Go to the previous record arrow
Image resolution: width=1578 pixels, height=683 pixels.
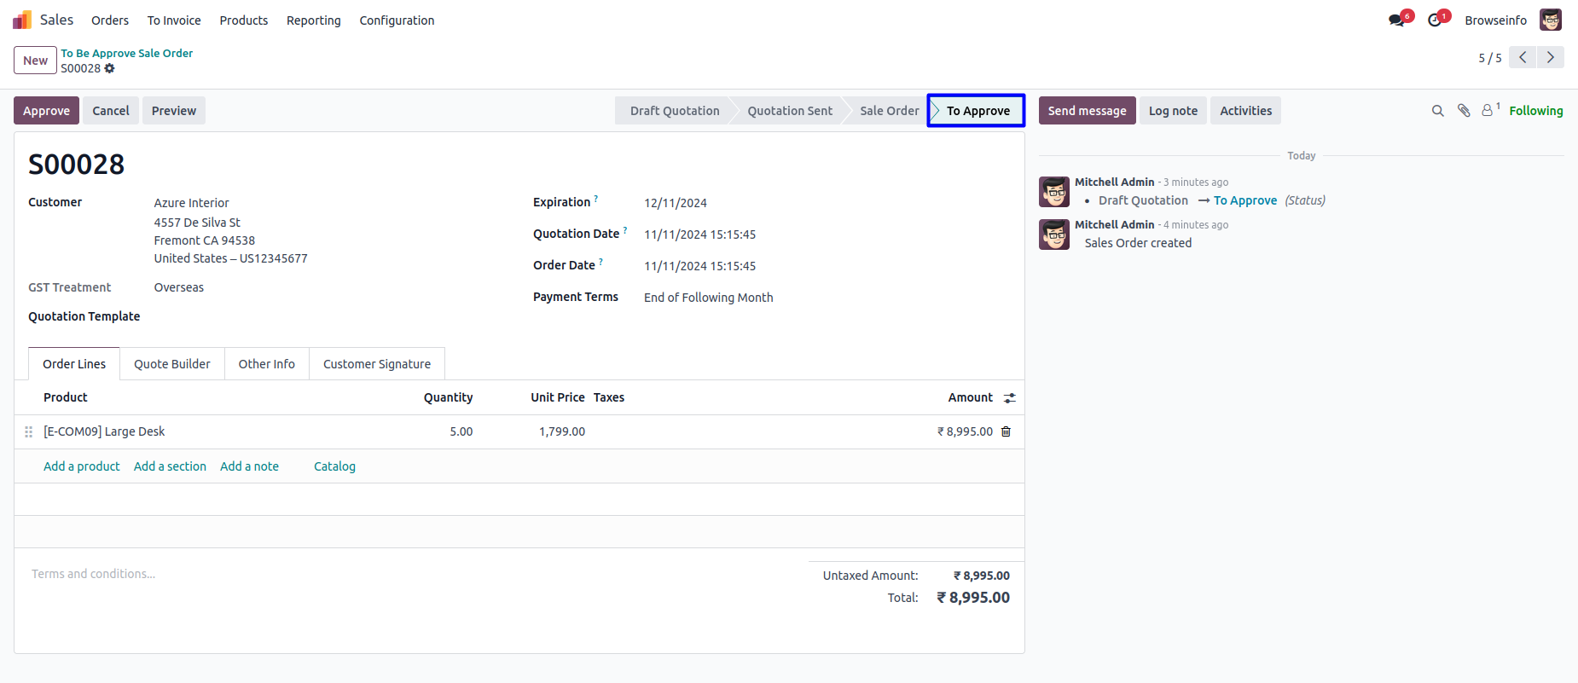pos(1523,57)
